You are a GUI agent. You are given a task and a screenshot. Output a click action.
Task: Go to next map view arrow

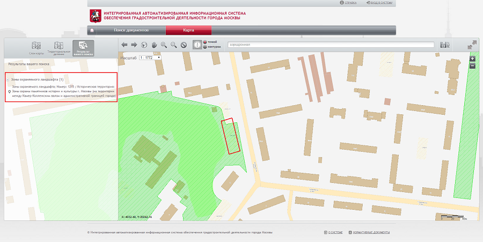(134, 45)
